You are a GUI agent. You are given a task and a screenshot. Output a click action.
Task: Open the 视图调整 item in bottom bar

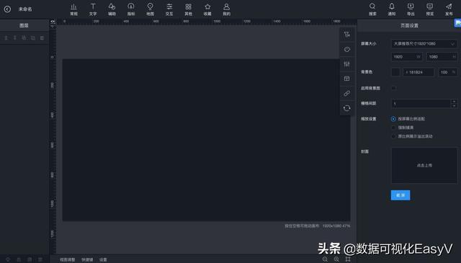click(68, 260)
